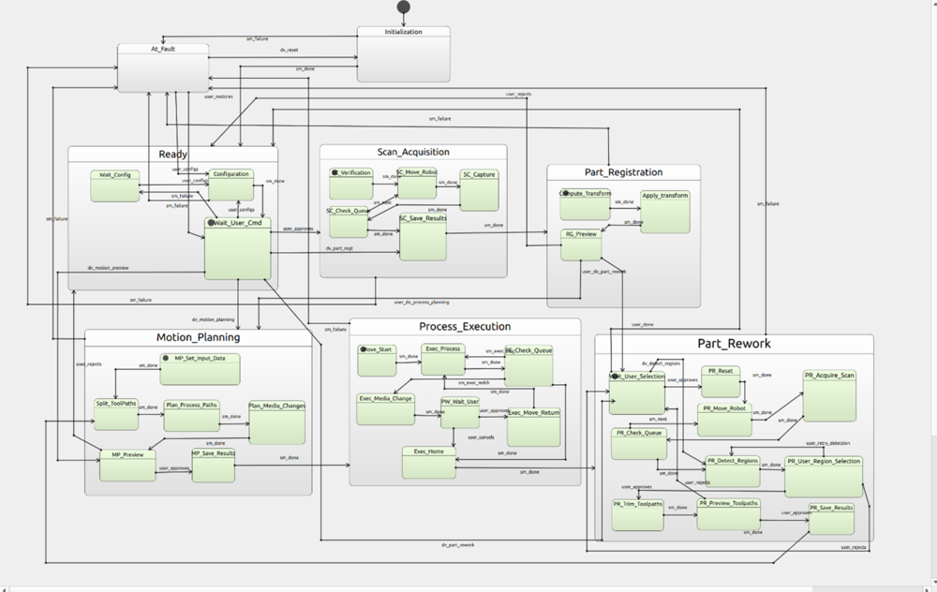The height and width of the screenshot is (592, 937).
Task: Select the SC_Capture state
Action: 479,190
